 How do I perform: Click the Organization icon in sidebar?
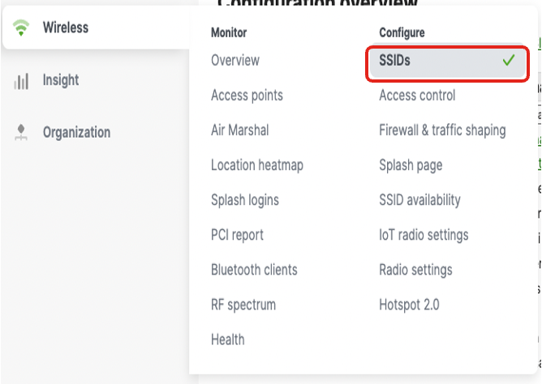tap(21, 133)
